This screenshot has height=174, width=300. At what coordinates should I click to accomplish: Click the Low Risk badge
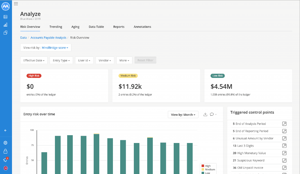coord(218,76)
